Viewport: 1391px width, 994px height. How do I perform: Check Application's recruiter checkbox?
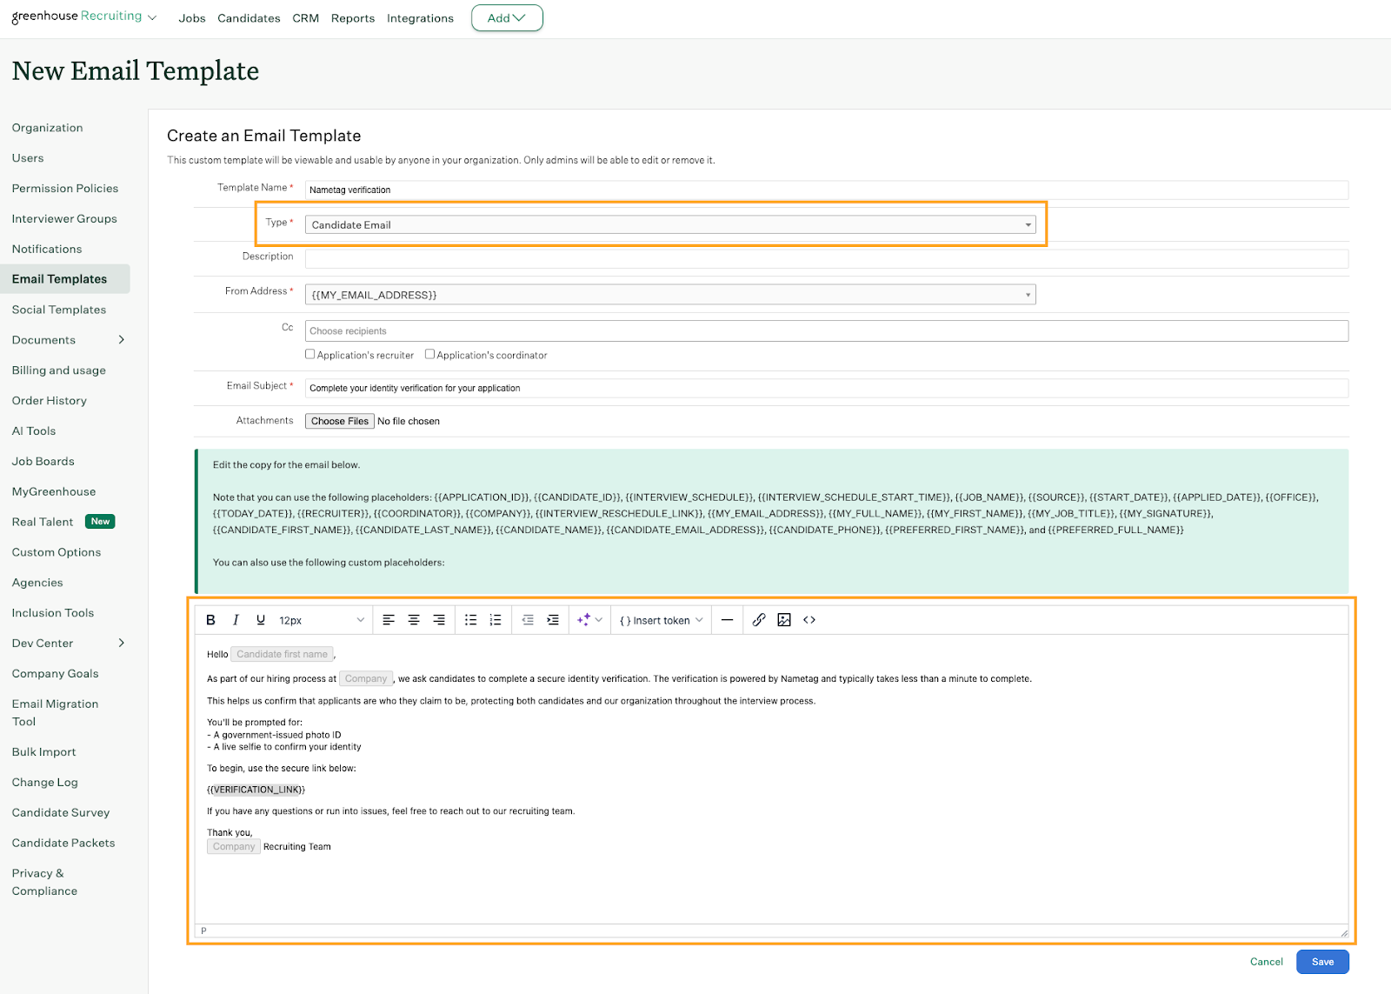pyautogui.click(x=310, y=355)
